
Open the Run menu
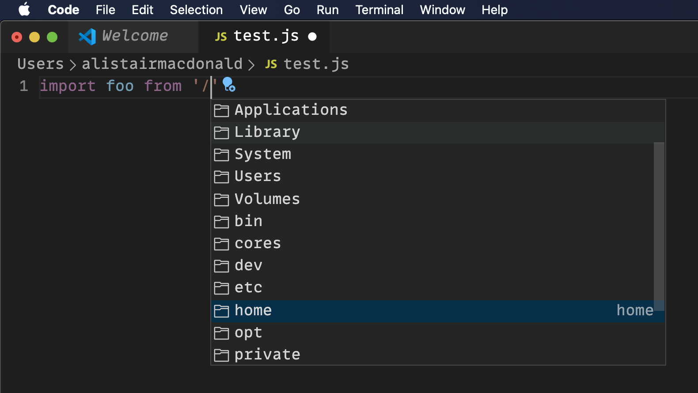pyautogui.click(x=327, y=10)
